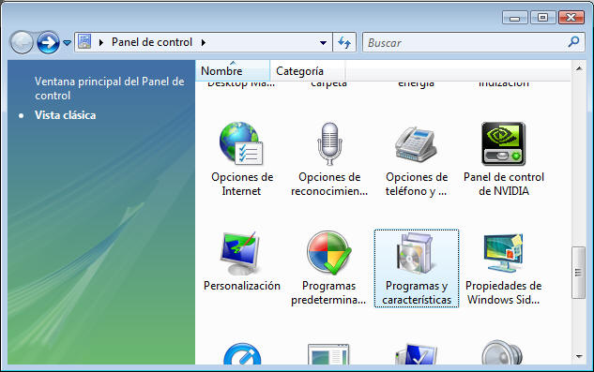
Task: Click the forward navigation arrow
Action: point(48,42)
